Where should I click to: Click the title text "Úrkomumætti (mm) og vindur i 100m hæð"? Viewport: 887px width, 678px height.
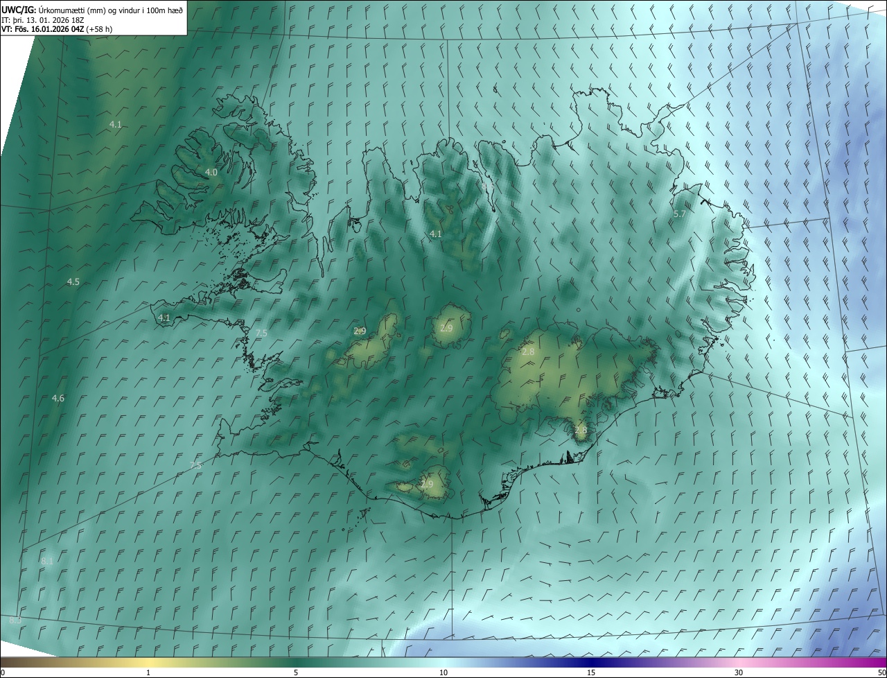coord(112,10)
